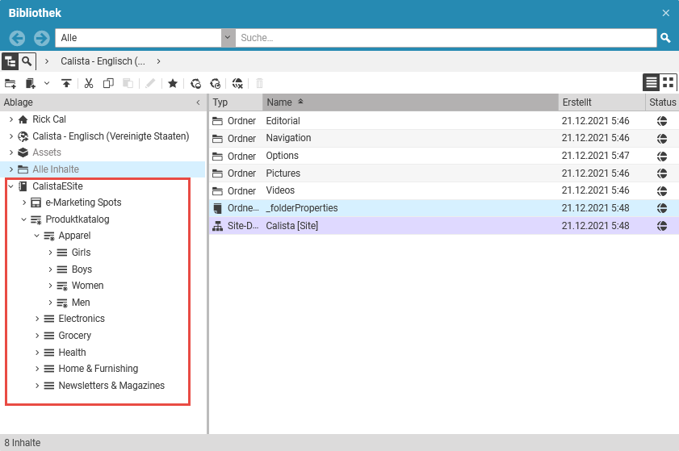679x451 pixels.
Task: Click the upload files toolbar icon
Action: (65, 83)
